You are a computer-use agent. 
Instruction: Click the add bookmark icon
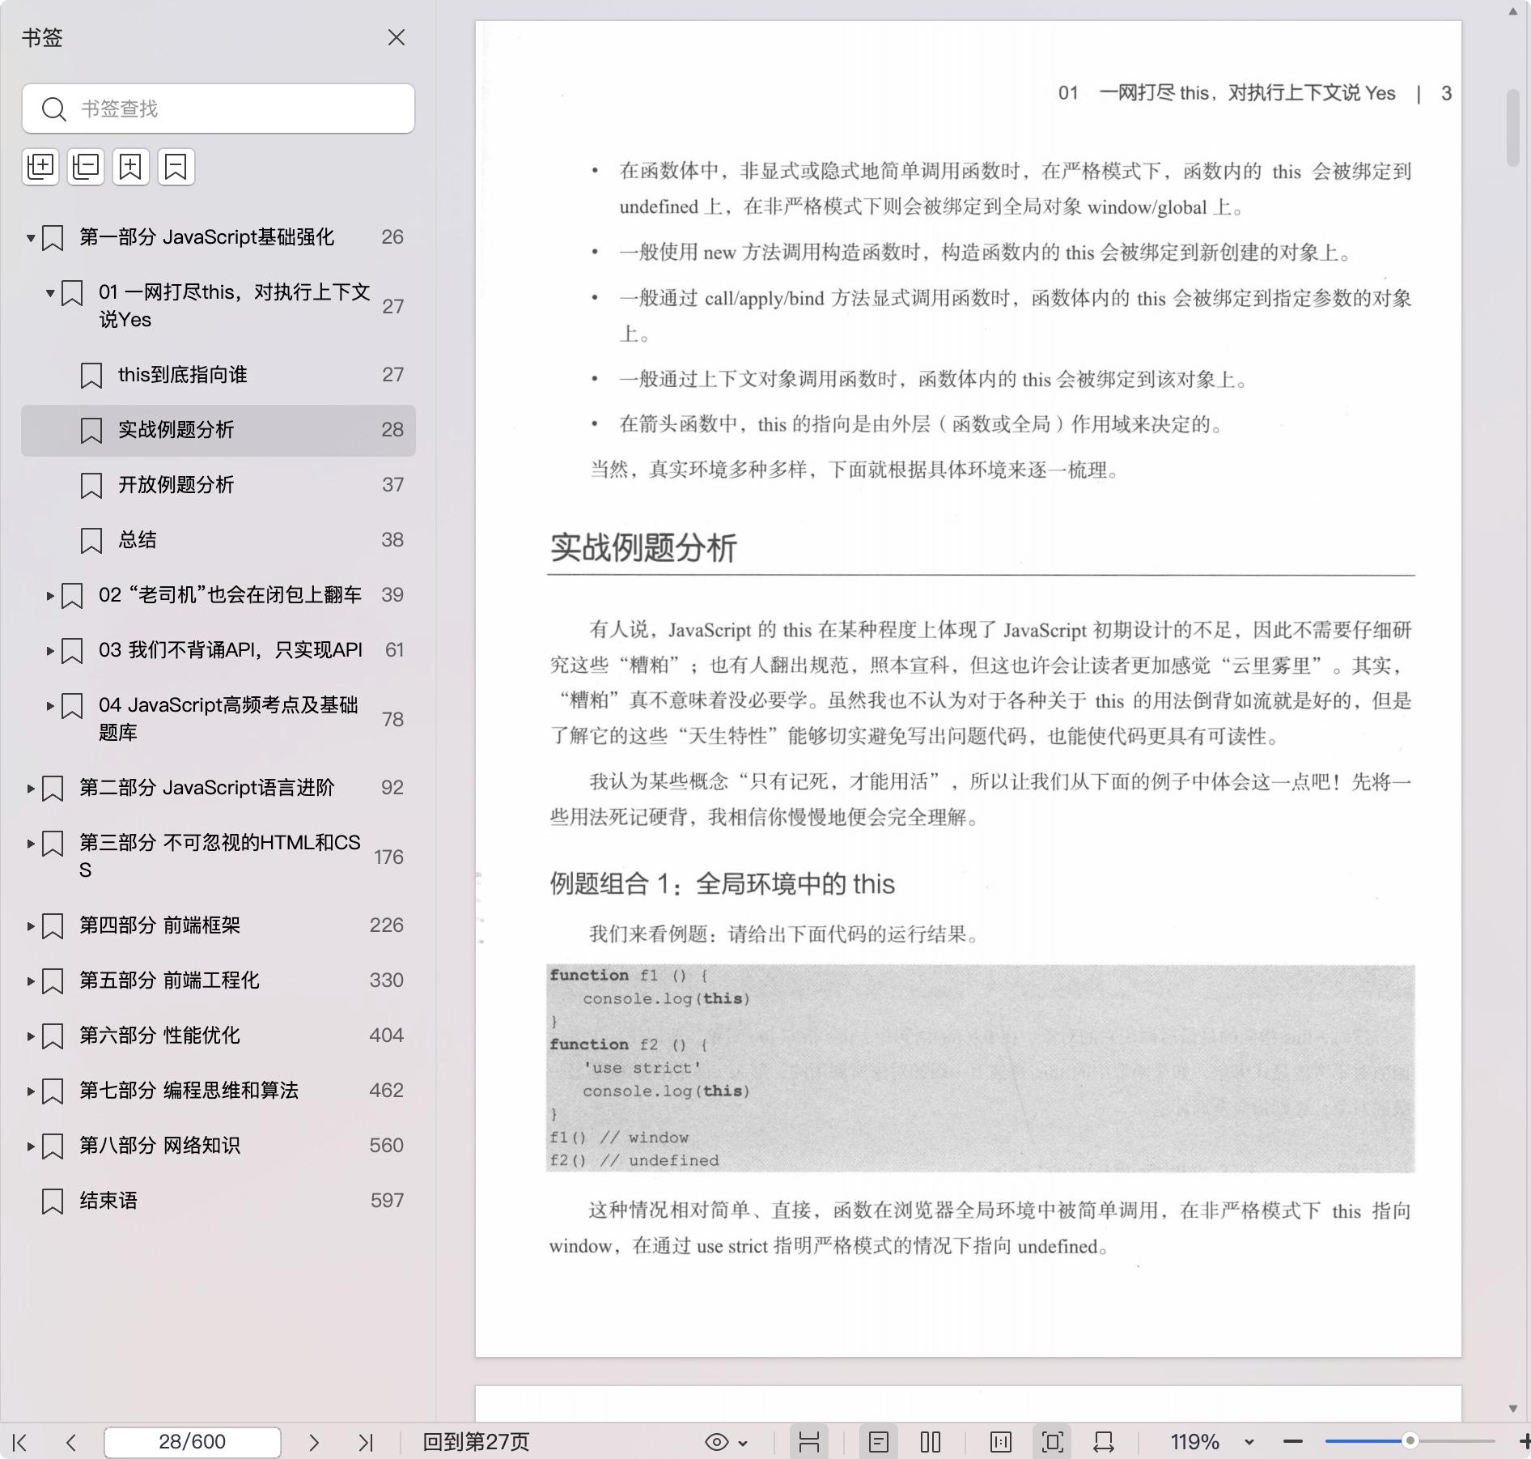tap(131, 167)
